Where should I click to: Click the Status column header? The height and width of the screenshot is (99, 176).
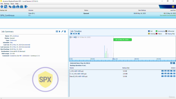click(x=86, y=10)
